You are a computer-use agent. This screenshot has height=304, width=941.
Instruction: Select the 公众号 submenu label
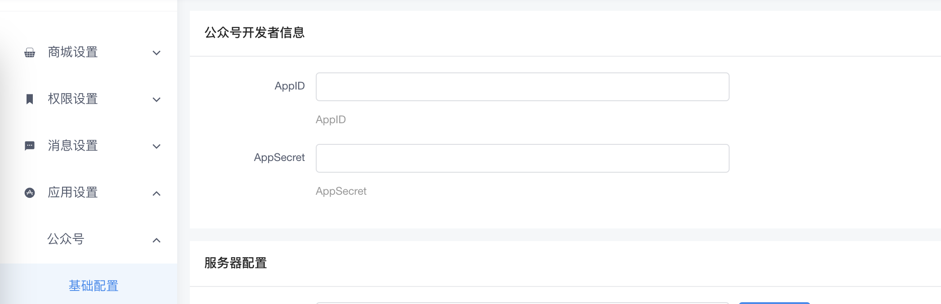(66, 239)
